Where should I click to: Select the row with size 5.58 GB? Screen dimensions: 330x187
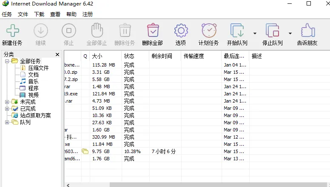pyautogui.click(x=197, y=79)
